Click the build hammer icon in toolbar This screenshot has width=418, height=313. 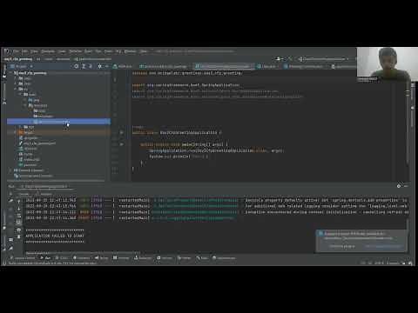[x=290, y=59]
